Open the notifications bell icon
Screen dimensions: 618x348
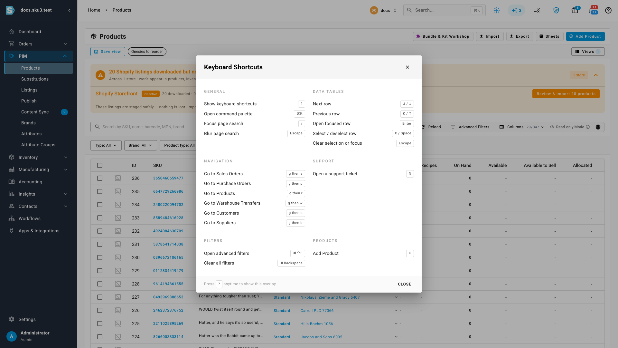[x=592, y=10]
